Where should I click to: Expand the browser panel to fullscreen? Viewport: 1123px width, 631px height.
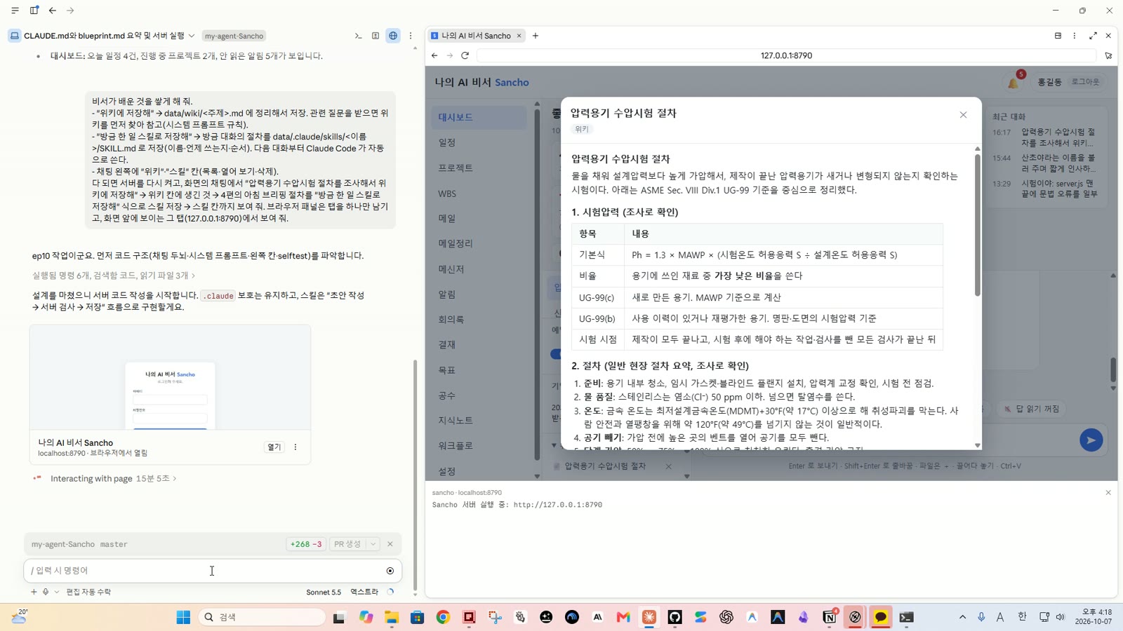pos(1093,36)
